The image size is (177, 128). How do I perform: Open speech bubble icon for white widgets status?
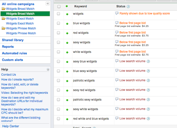pyautogui.click(x=117, y=51)
